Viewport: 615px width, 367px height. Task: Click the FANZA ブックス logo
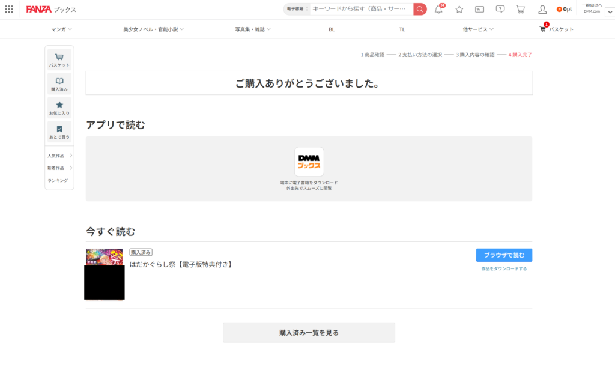click(x=51, y=9)
